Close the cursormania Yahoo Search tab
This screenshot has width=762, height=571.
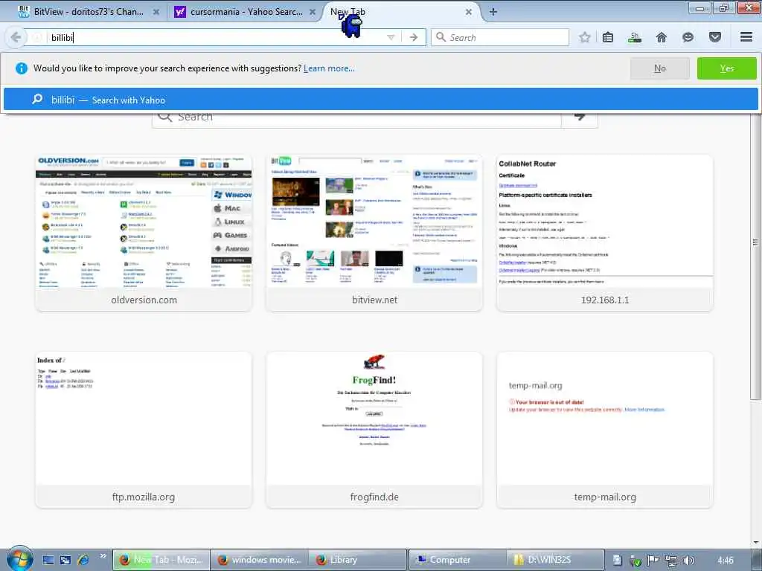312,12
